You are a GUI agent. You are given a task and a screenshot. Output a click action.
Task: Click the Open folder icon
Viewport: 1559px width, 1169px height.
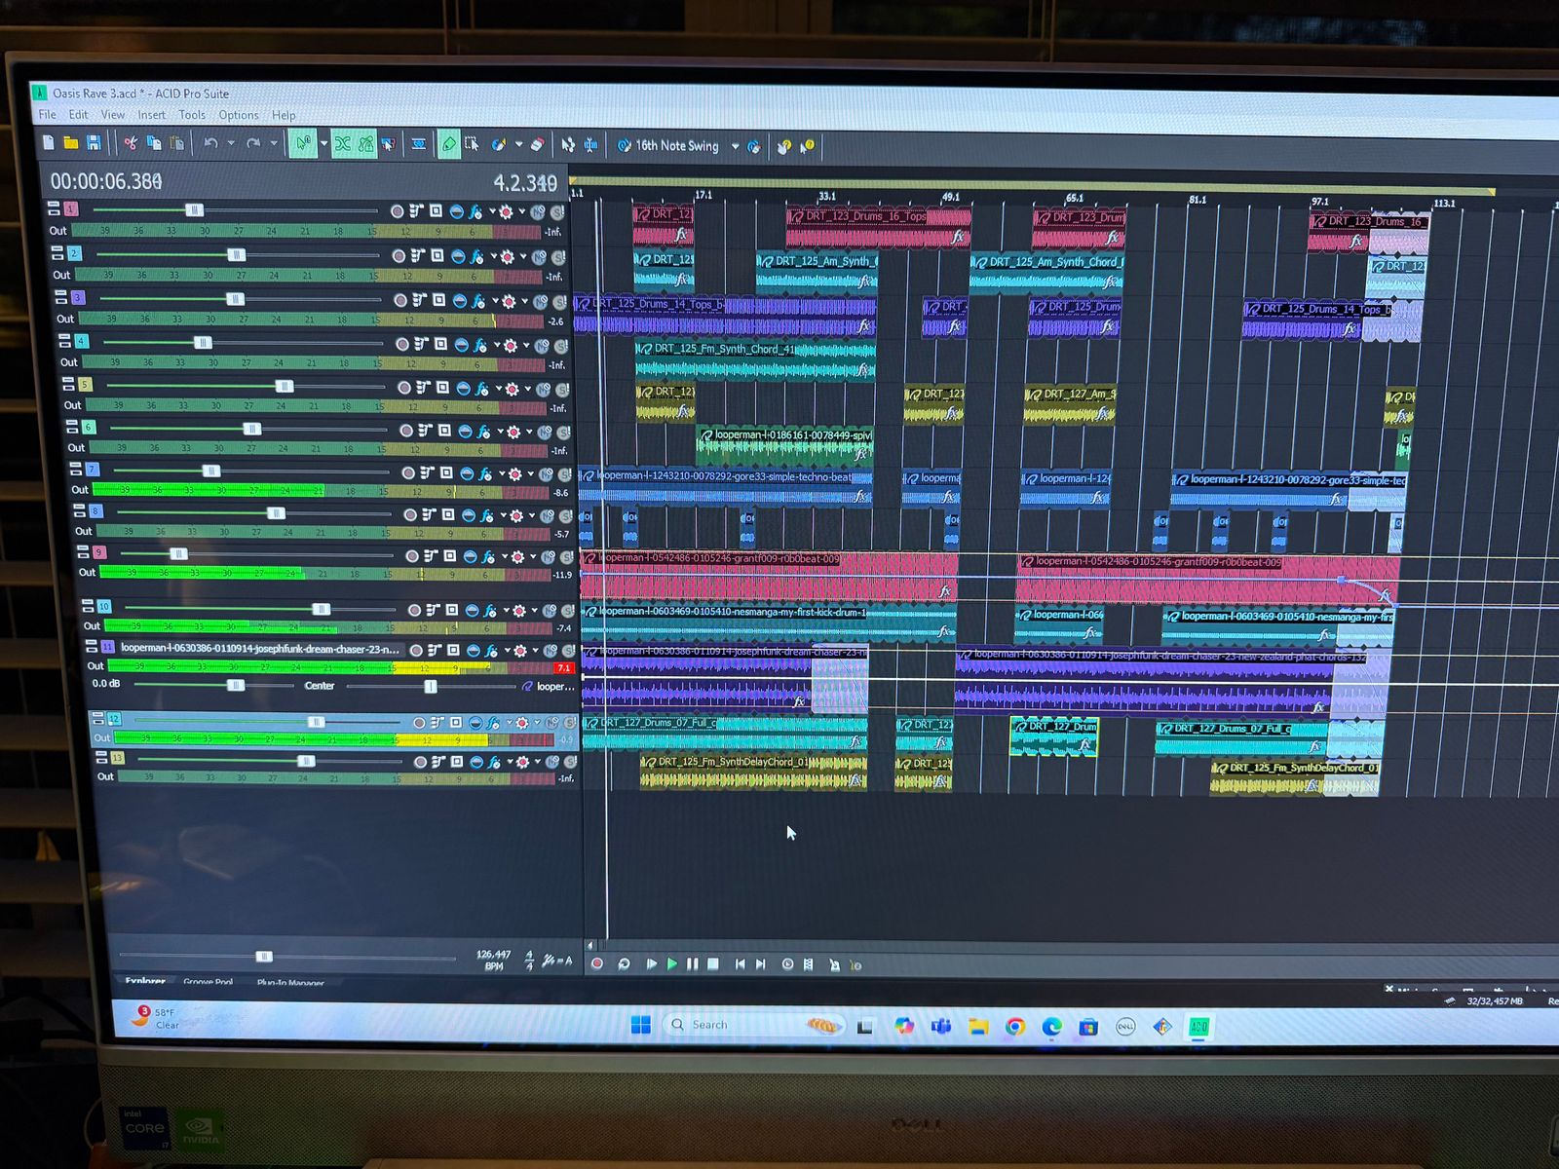click(71, 143)
